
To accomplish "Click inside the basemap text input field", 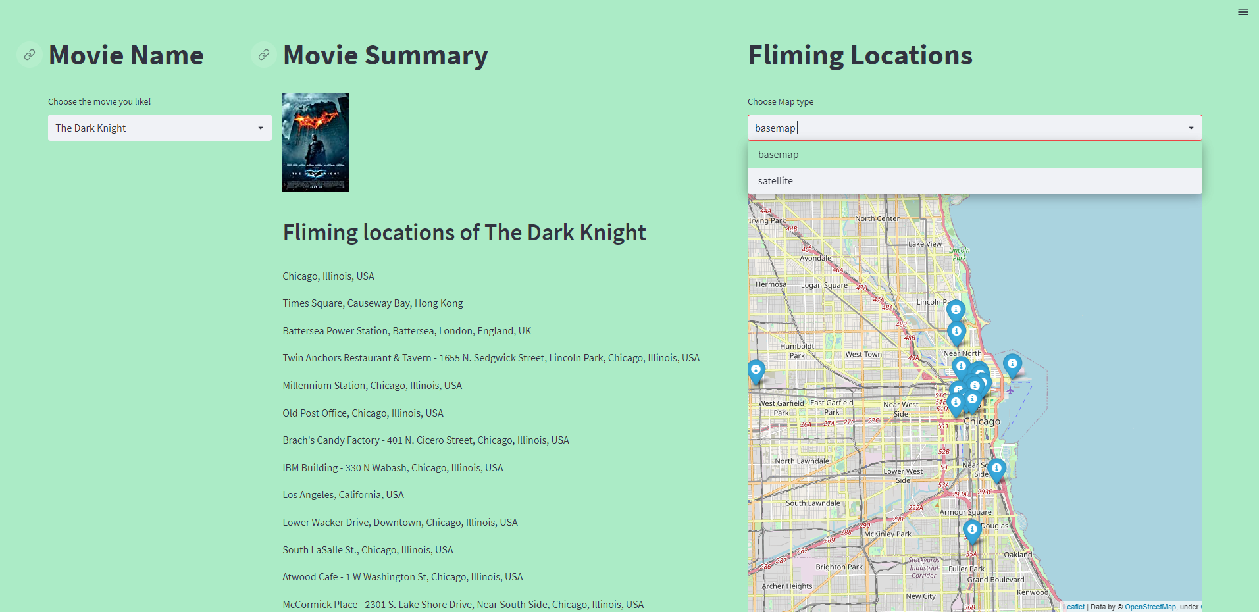I will pyautogui.click(x=921, y=128).
